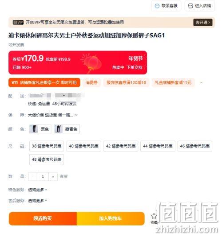The image size is (222, 237).
Task: Select the black pants color thumbnail
Action: point(34,129)
